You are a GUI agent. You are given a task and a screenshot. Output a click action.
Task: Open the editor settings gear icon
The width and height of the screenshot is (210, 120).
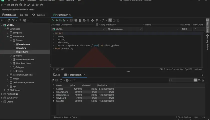coord(97,20)
